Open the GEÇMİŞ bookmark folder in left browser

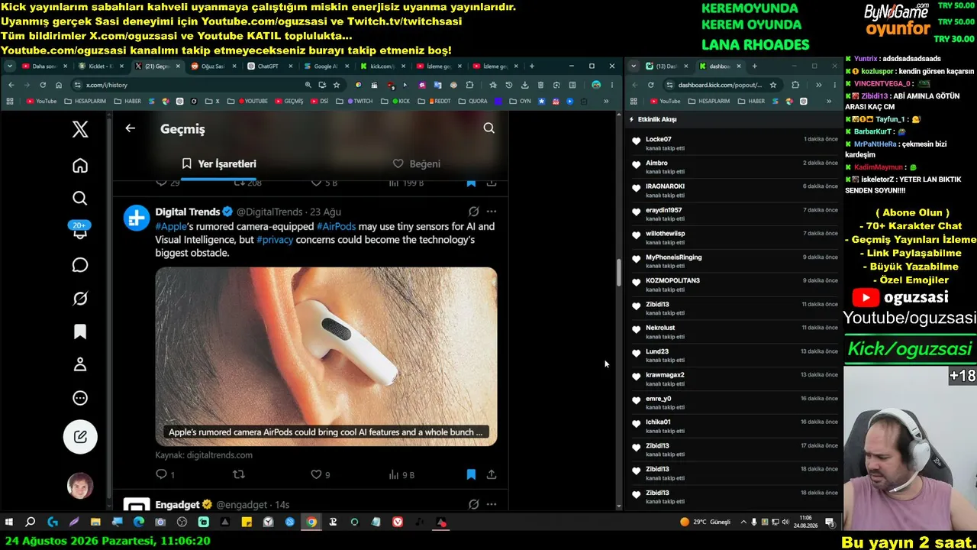(x=289, y=101)
